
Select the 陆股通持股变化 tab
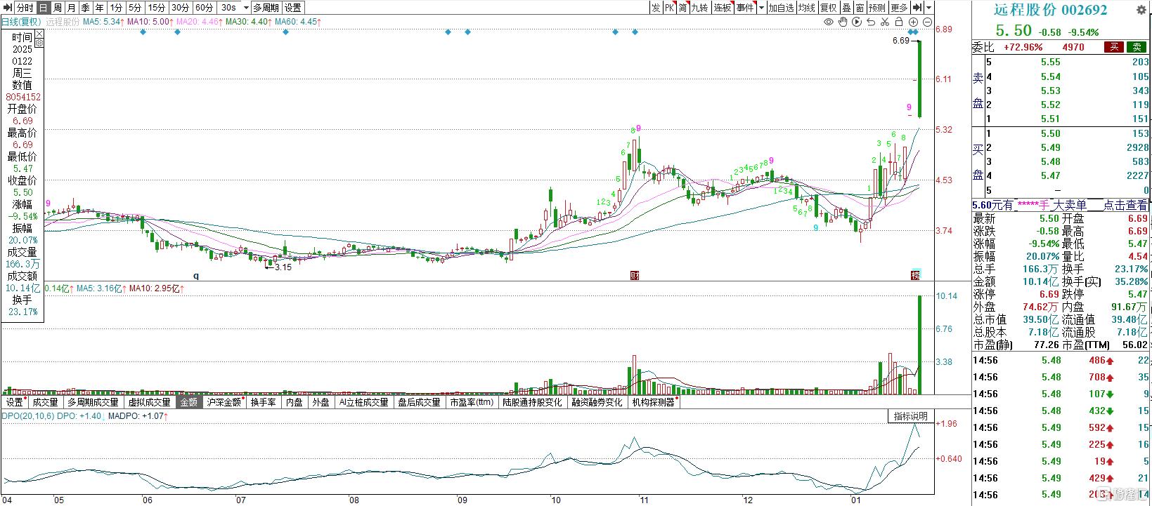pyautogui.click(x=532, y=402)
